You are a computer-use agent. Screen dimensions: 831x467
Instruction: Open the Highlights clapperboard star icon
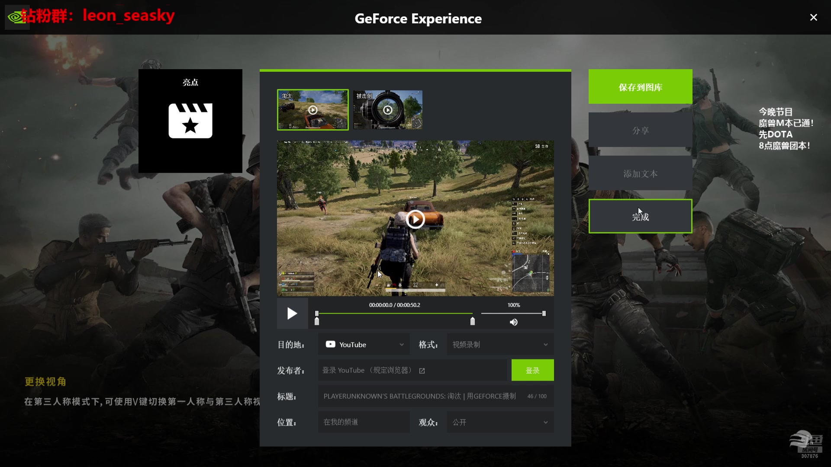[190, 121]
